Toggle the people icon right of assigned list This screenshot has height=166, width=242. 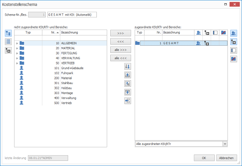233,33
